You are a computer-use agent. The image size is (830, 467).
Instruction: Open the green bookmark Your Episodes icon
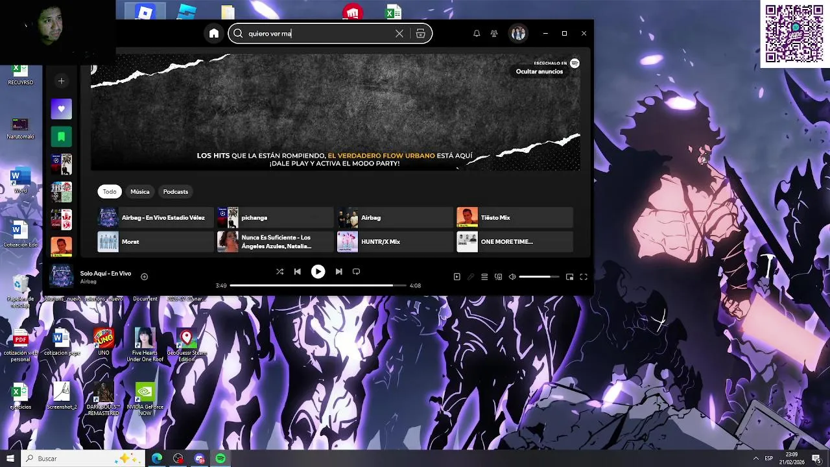pyautogui.click(x=61, y=136)
